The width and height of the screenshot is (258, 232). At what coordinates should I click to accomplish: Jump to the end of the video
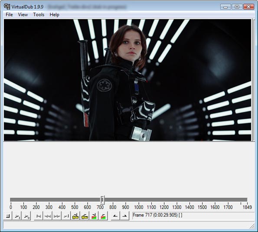(66, 216)
